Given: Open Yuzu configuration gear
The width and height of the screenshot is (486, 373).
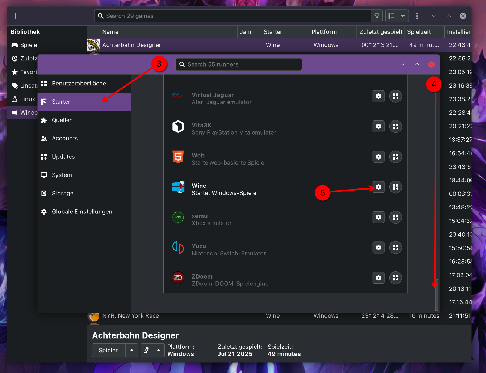Looking at the screenshot, I should point(378,247).
